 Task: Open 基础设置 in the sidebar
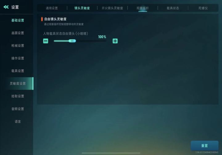click(18, 20)
